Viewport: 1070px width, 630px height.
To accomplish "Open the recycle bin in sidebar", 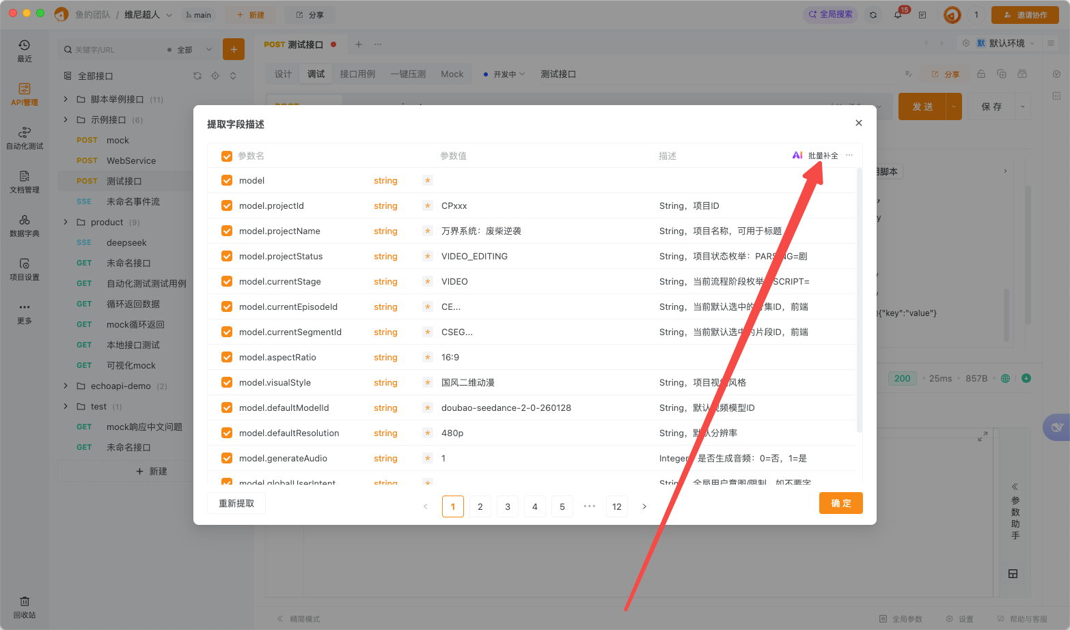I will click(x=25, y=607).
